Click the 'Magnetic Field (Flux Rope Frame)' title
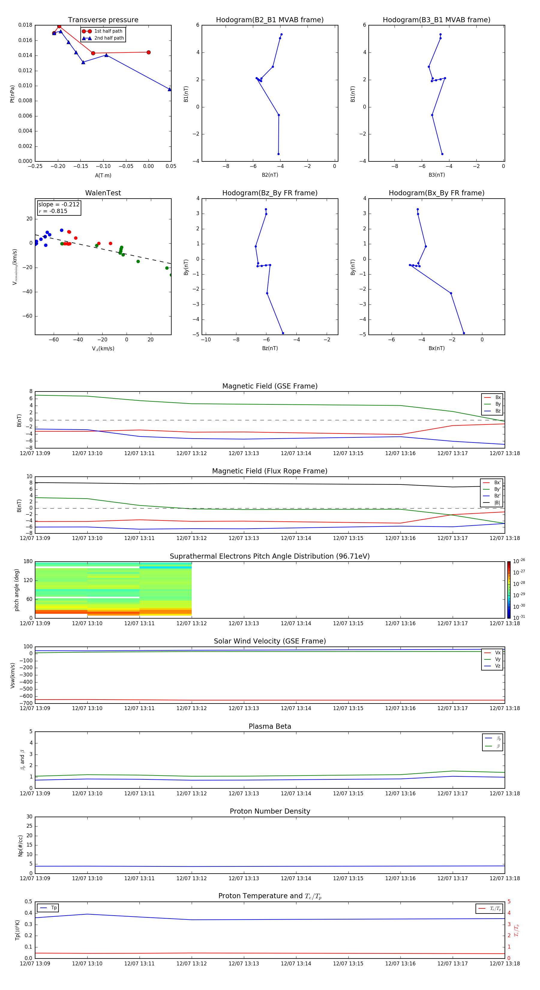540x990 pixels. click(x=270, y=471)
